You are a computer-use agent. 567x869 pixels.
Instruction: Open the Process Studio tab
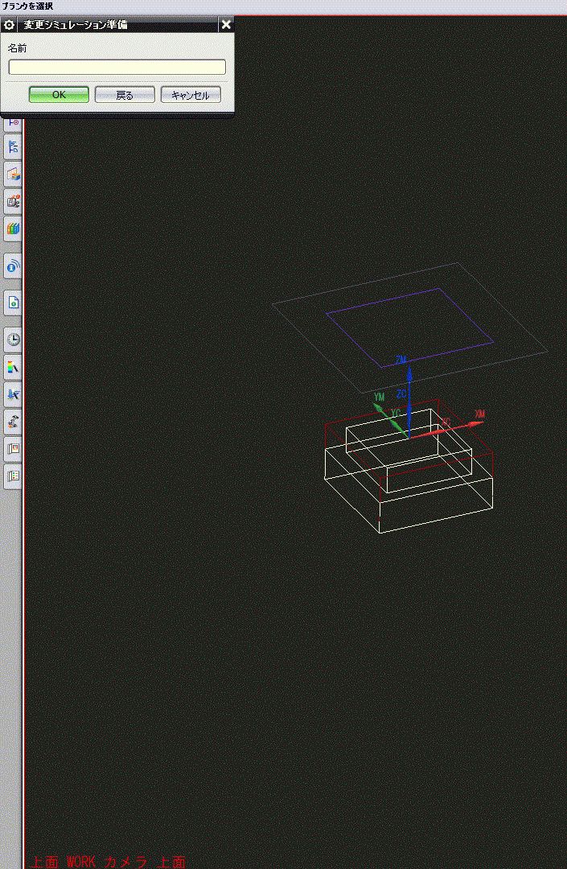[13, 394]
